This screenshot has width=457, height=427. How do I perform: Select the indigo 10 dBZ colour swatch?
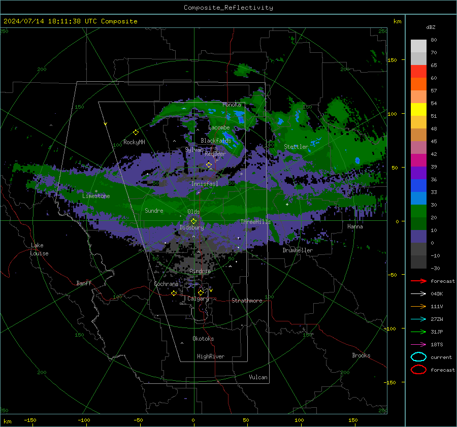pyautogui.click(x=418, y=236)
